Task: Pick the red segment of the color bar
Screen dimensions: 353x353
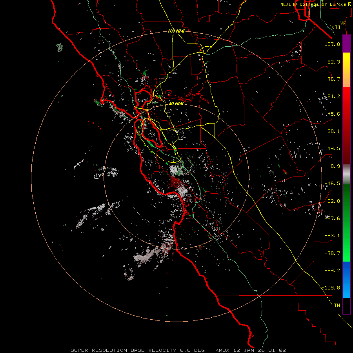Action: pyautogui.click(x=346, y=126)
